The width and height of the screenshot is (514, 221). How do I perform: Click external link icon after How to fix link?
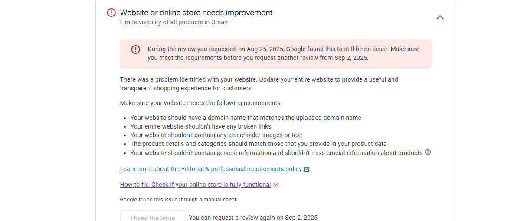[276, 185]
